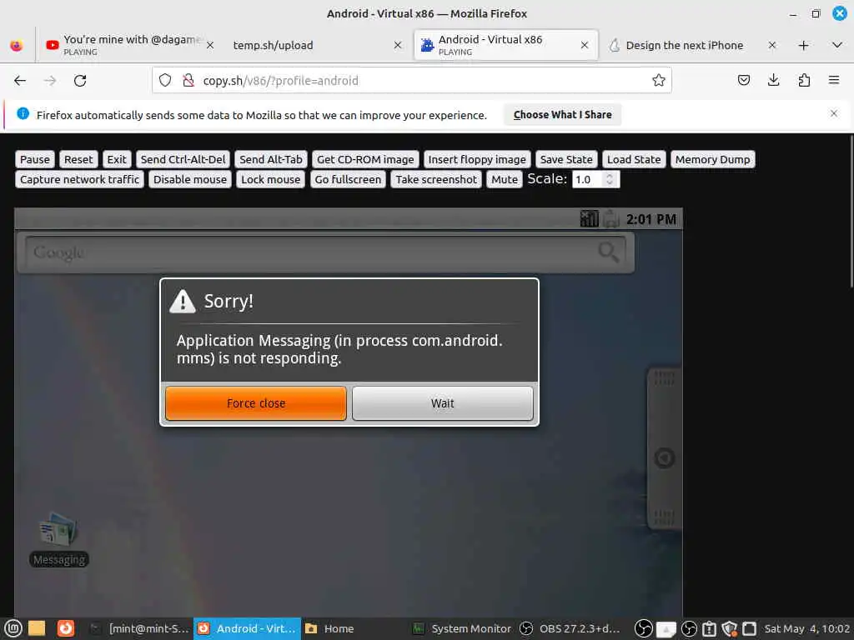
Task: Switch to Home file manager window
Action: (354, 628)
